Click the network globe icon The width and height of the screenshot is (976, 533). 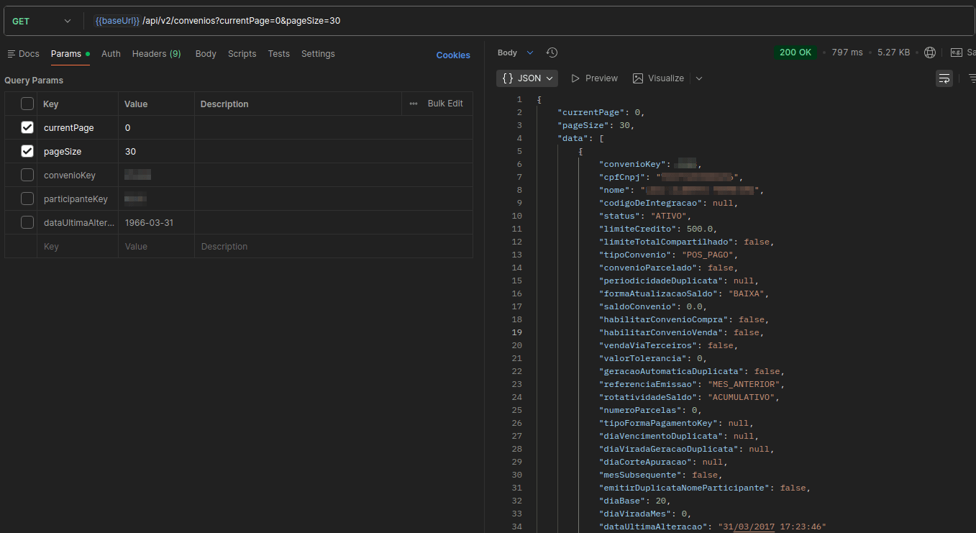930,53
